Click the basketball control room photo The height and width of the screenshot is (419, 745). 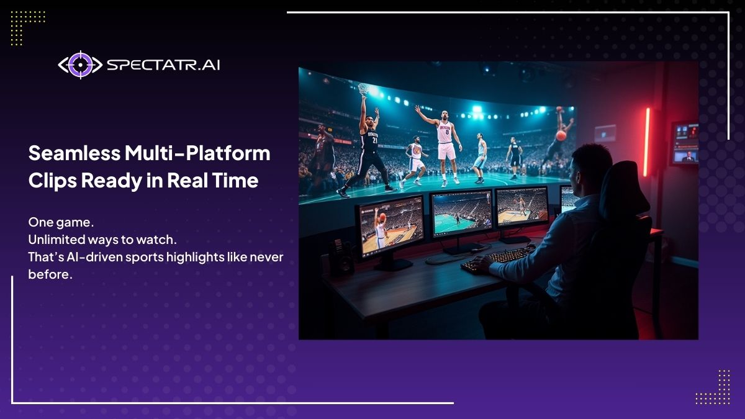(499, 200)
